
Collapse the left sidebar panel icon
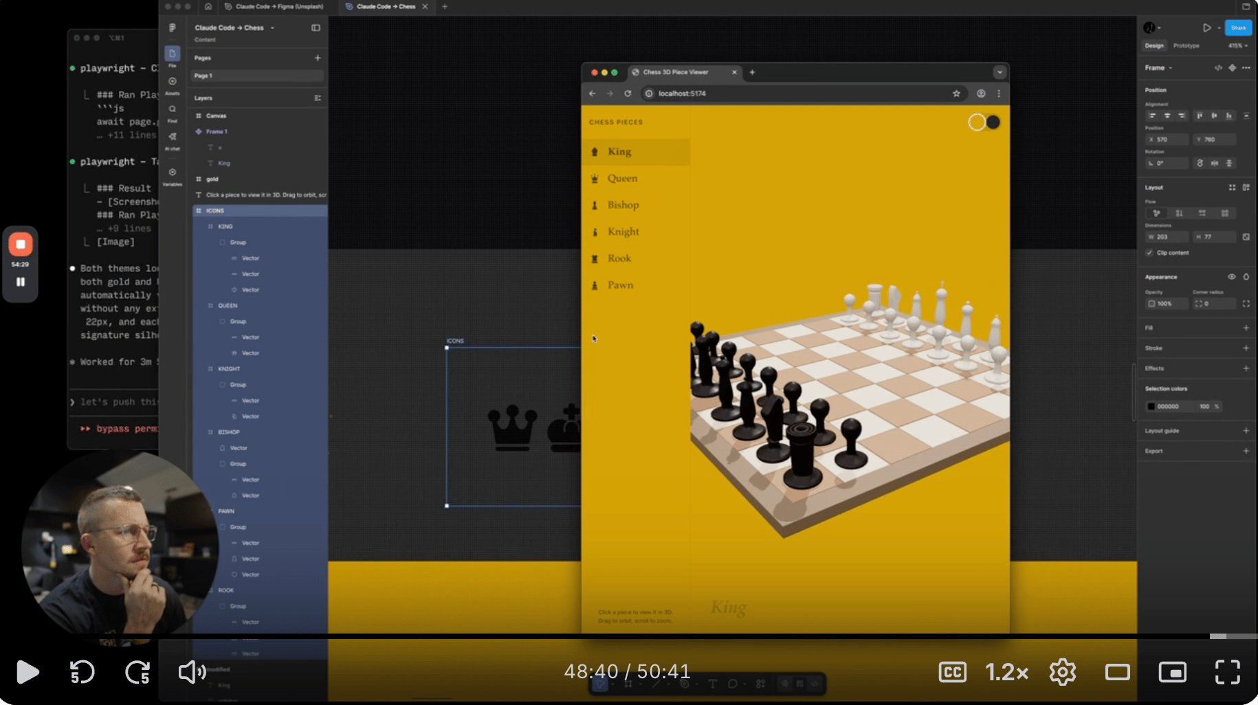click(316, 27)
